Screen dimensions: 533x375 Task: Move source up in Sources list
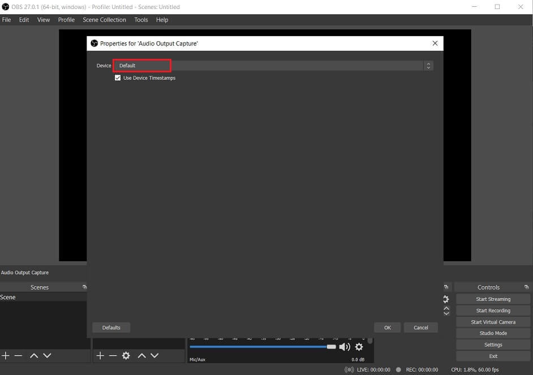point(142,356)
